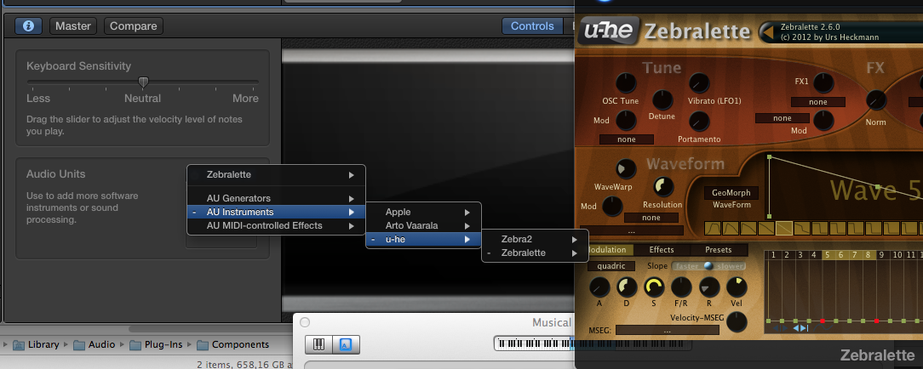Open the quadric envelope mode selector
This screenshot has height=369, width=923.
click(611, 266)
